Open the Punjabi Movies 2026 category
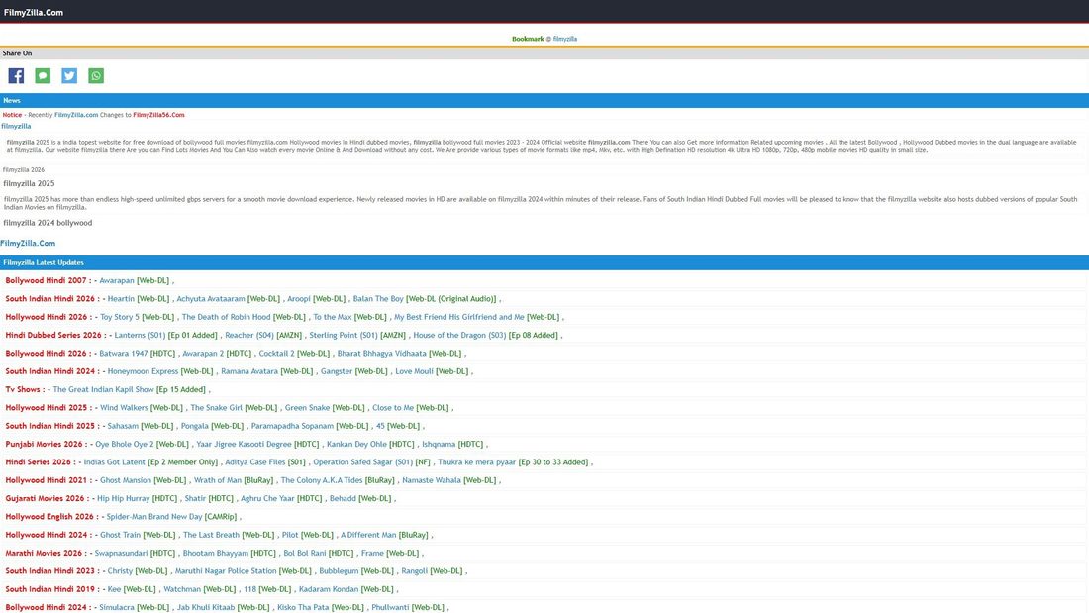The height and width of the screenshot is (613, 1089). pyautogui.click(x=44, y=444)
